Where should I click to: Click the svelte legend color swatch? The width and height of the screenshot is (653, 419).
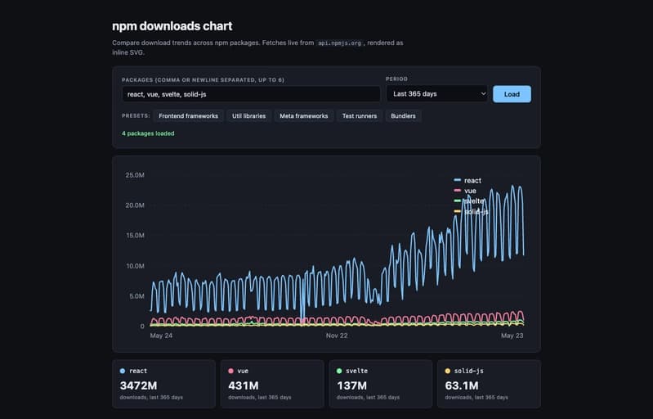458,201
